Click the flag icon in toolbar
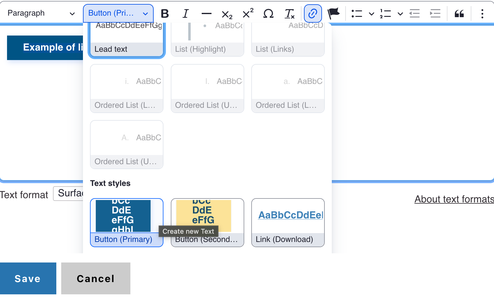This screenshot has height=302, width=494. [x=333, y=13]
